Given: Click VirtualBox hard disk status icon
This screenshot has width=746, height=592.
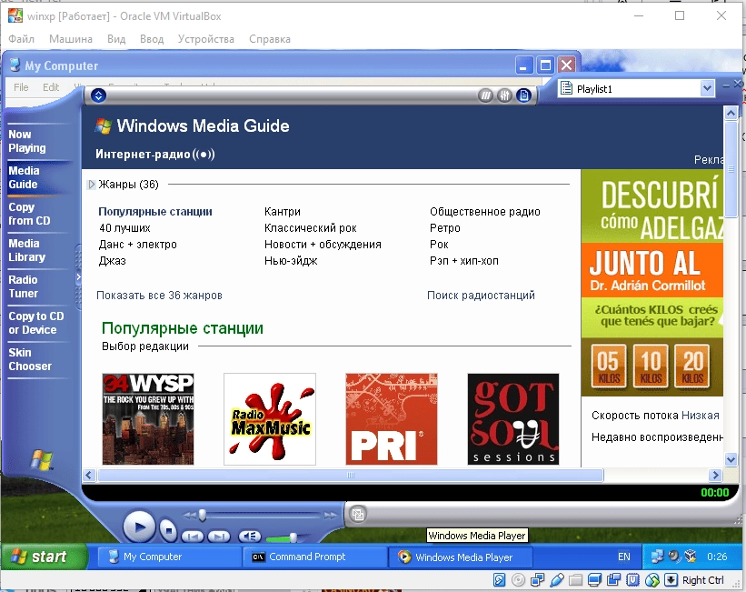Looking at the screenshot, I should (x=499, y=580).
